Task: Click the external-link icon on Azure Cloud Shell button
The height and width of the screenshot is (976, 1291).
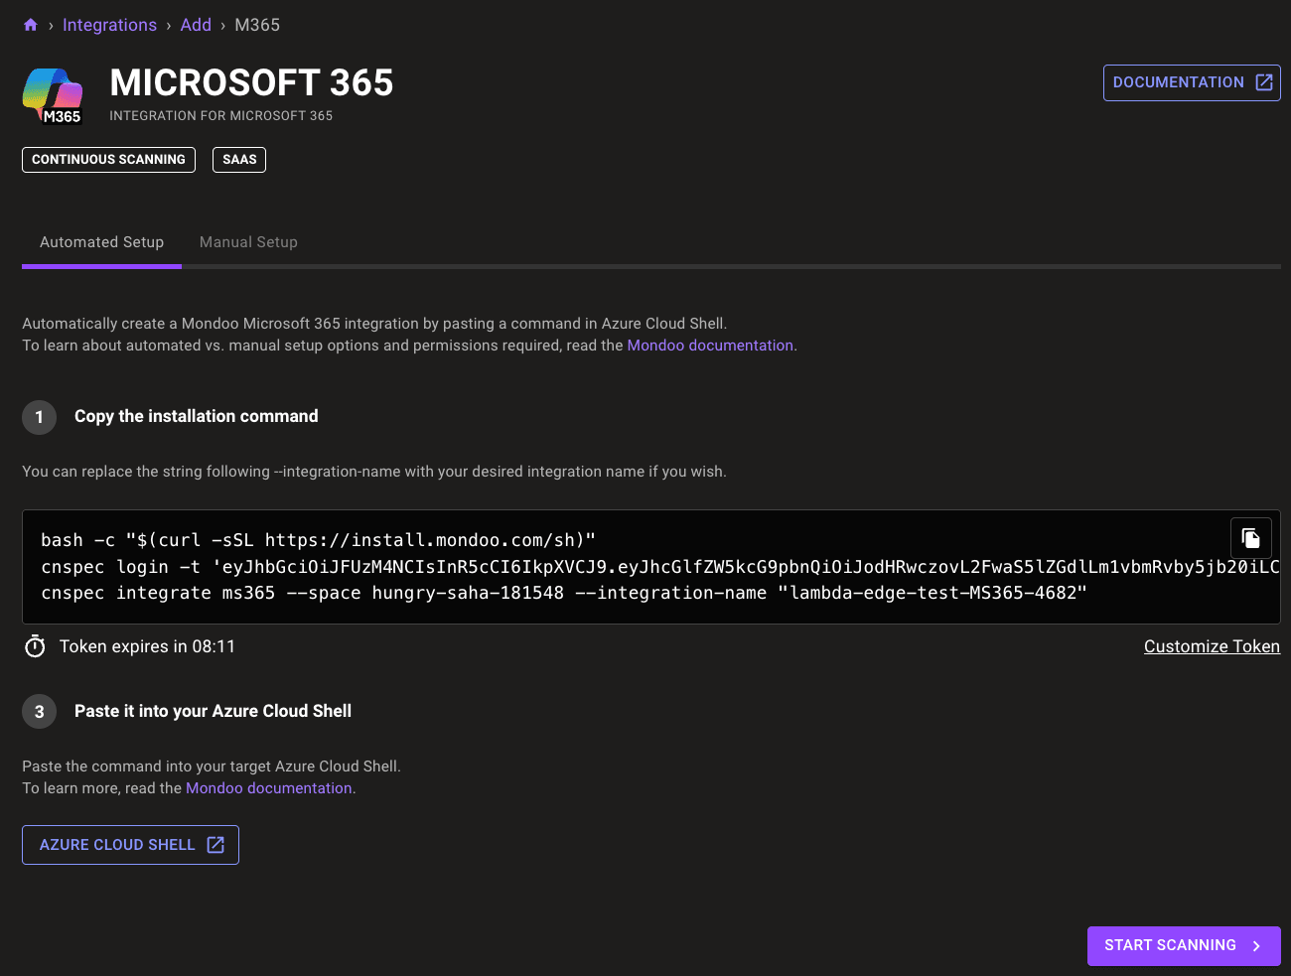Action: 215,844
